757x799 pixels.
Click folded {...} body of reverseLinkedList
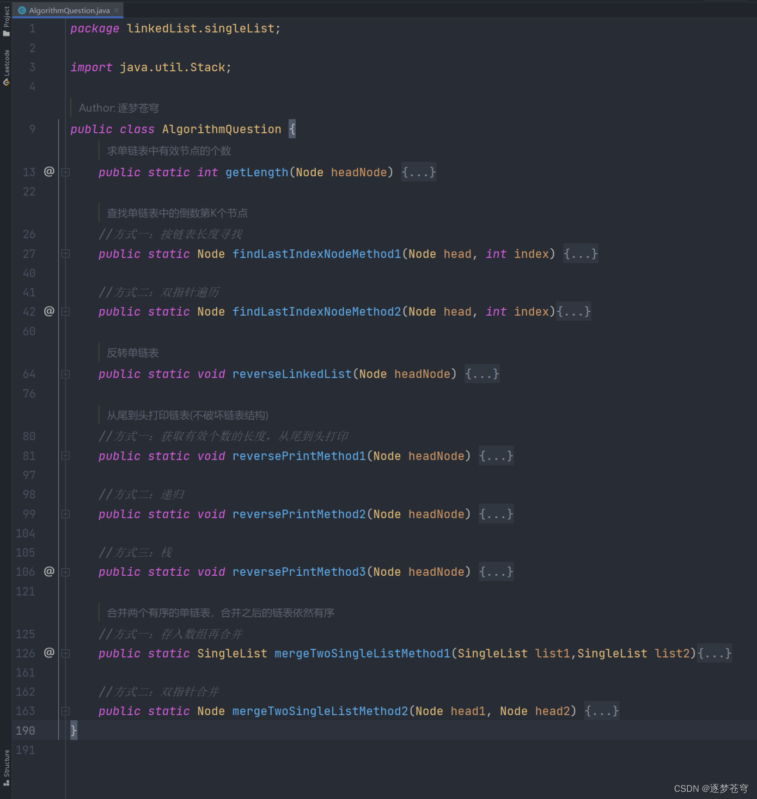coord(482,374)
